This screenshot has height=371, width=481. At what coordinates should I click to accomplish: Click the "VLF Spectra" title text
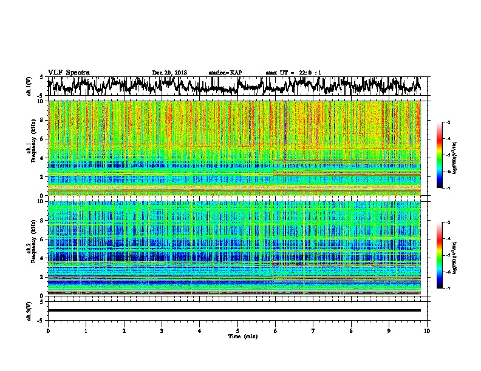pos(69,73)
